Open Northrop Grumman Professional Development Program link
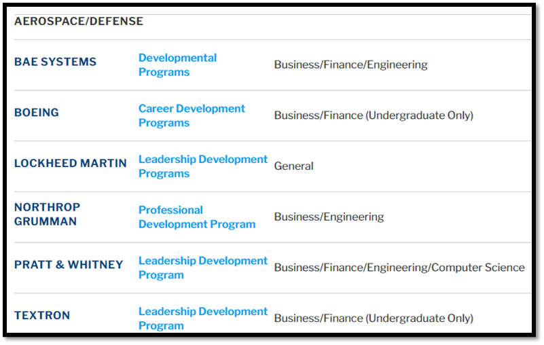544x345 pixels. (197, 217)
